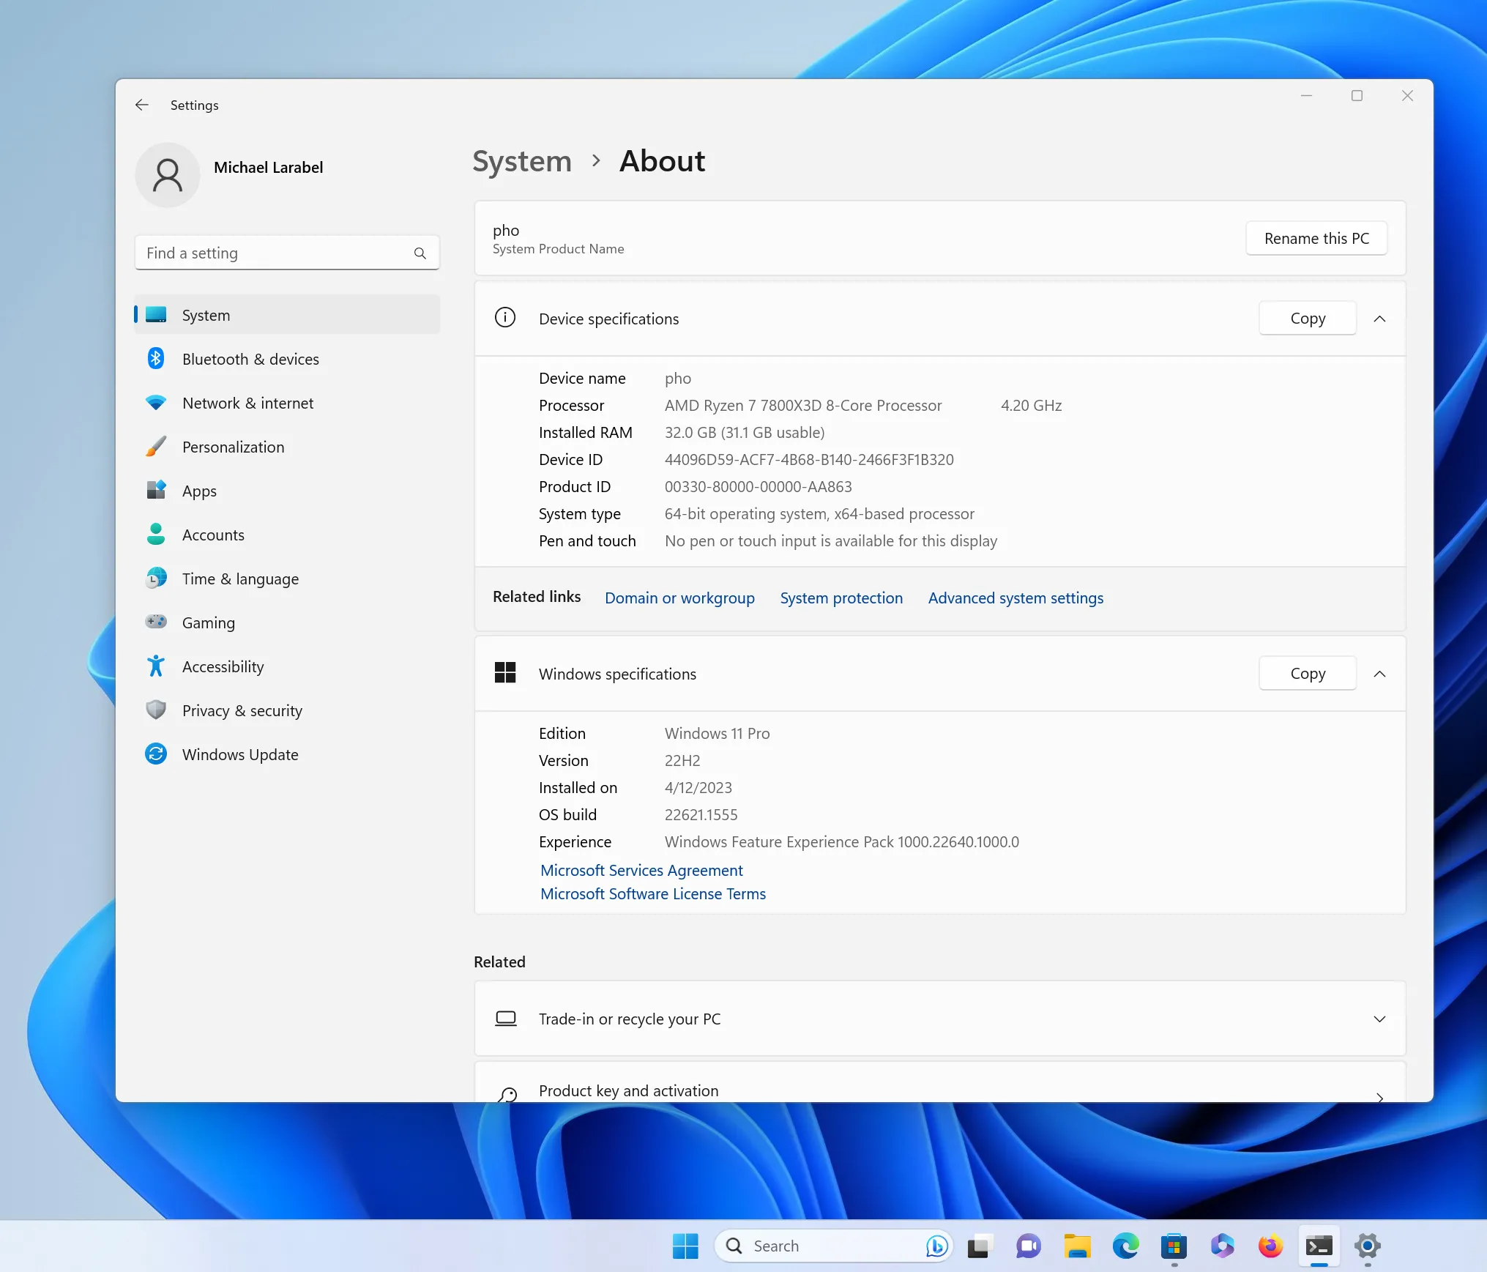Collapse the Device specifications section

[x=1379, y=319]
